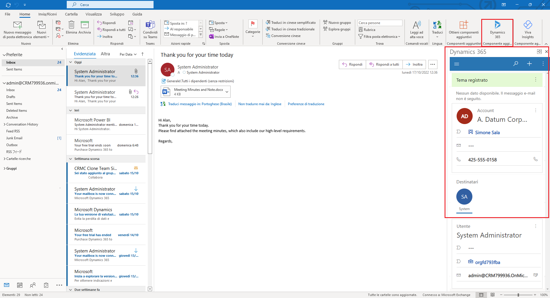Open the Tasks clipboard icon
This screenshot has height=298, width=550.
pyautogui.click(x=46, y=285)
